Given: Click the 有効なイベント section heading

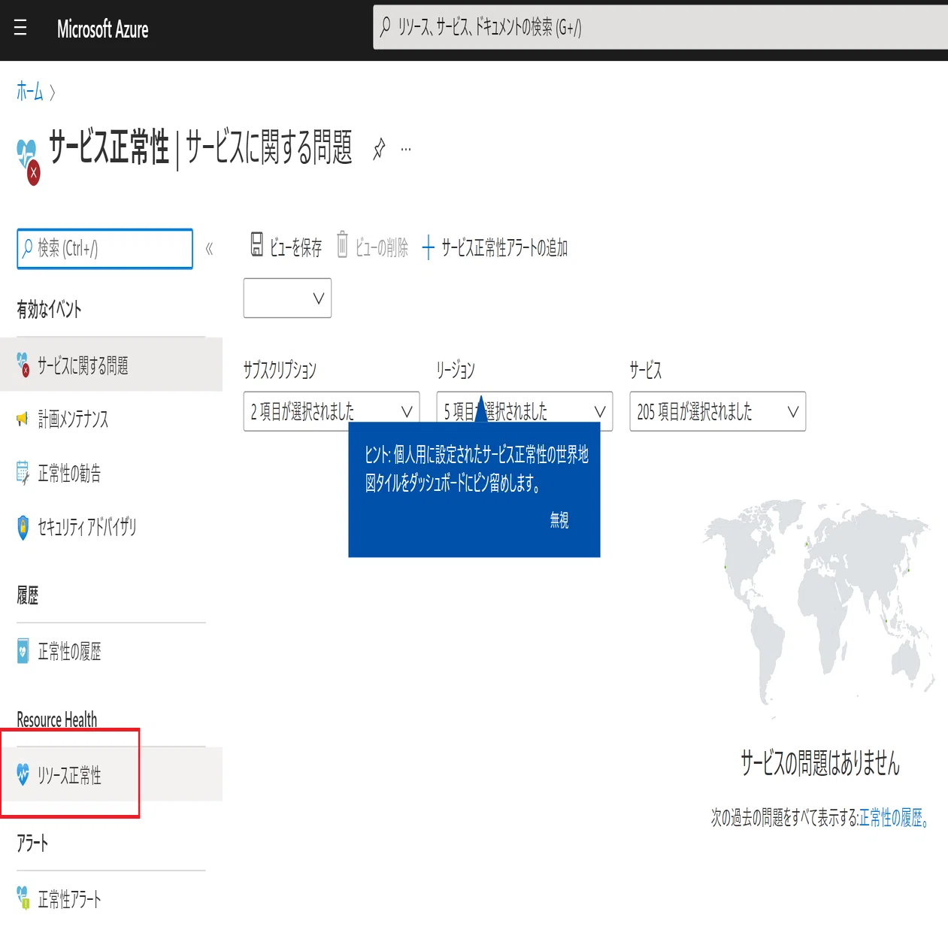Looking at the screenshot, I should point(49,309).
